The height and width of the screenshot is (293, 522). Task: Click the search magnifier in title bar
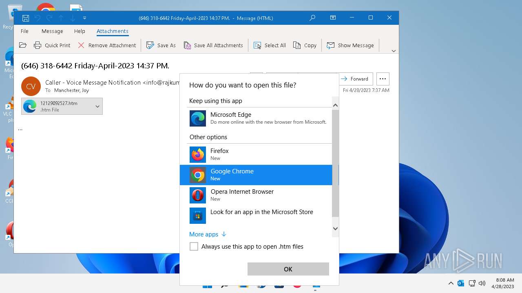pos(312,18)
